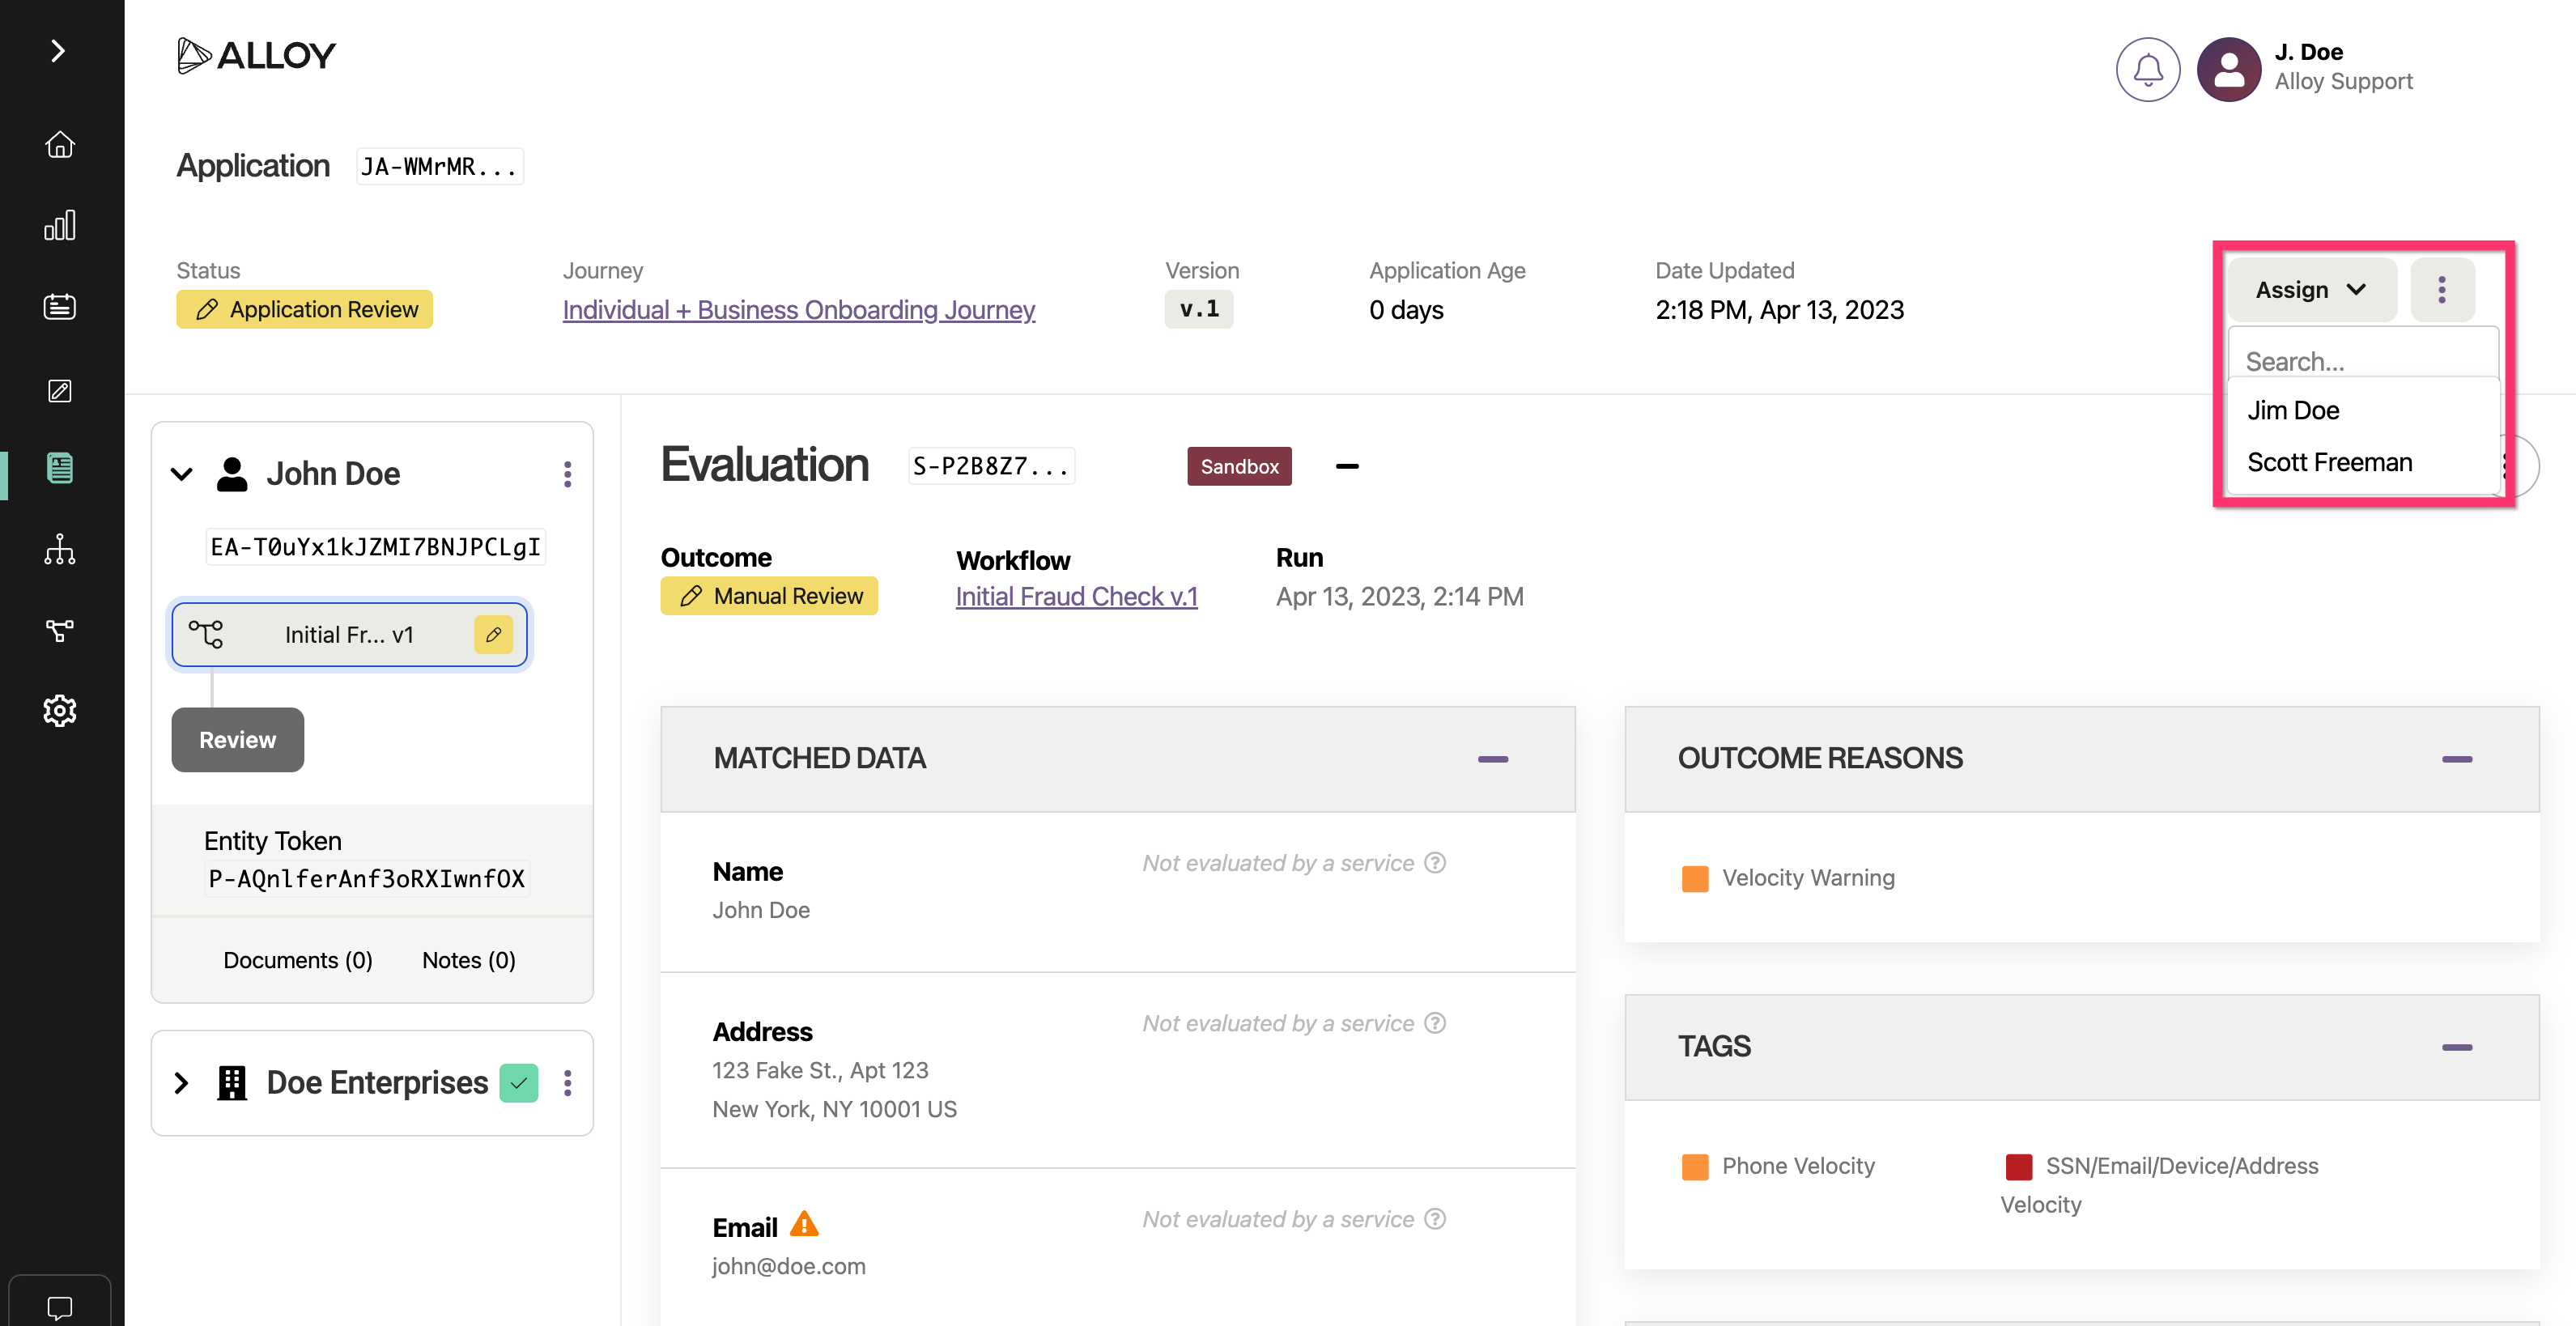Screen dimensions: 2576x1326
Task: Click the help icon in the Address row
Action: 1435,1023
